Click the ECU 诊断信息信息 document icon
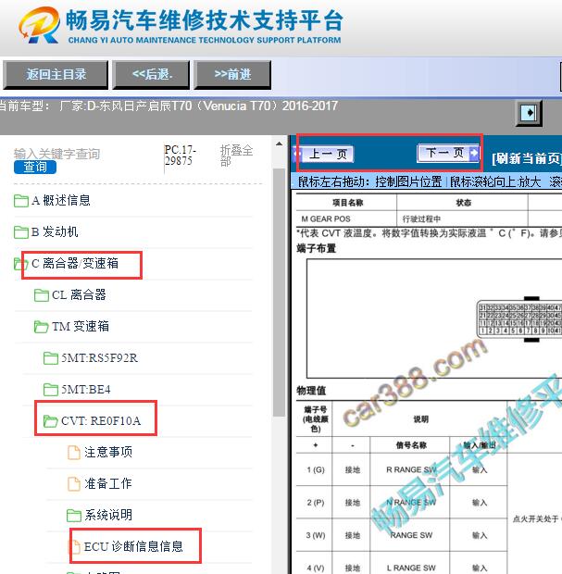The image size is (562, 574). (74, 547)
